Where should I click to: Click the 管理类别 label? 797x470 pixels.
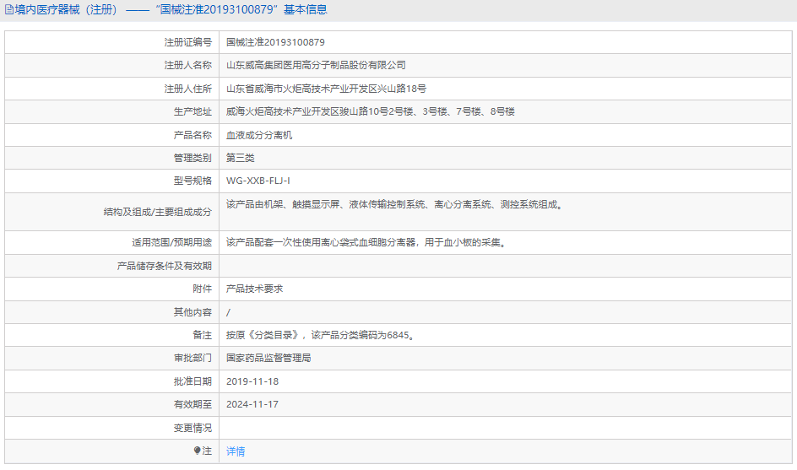pos(192,158)
